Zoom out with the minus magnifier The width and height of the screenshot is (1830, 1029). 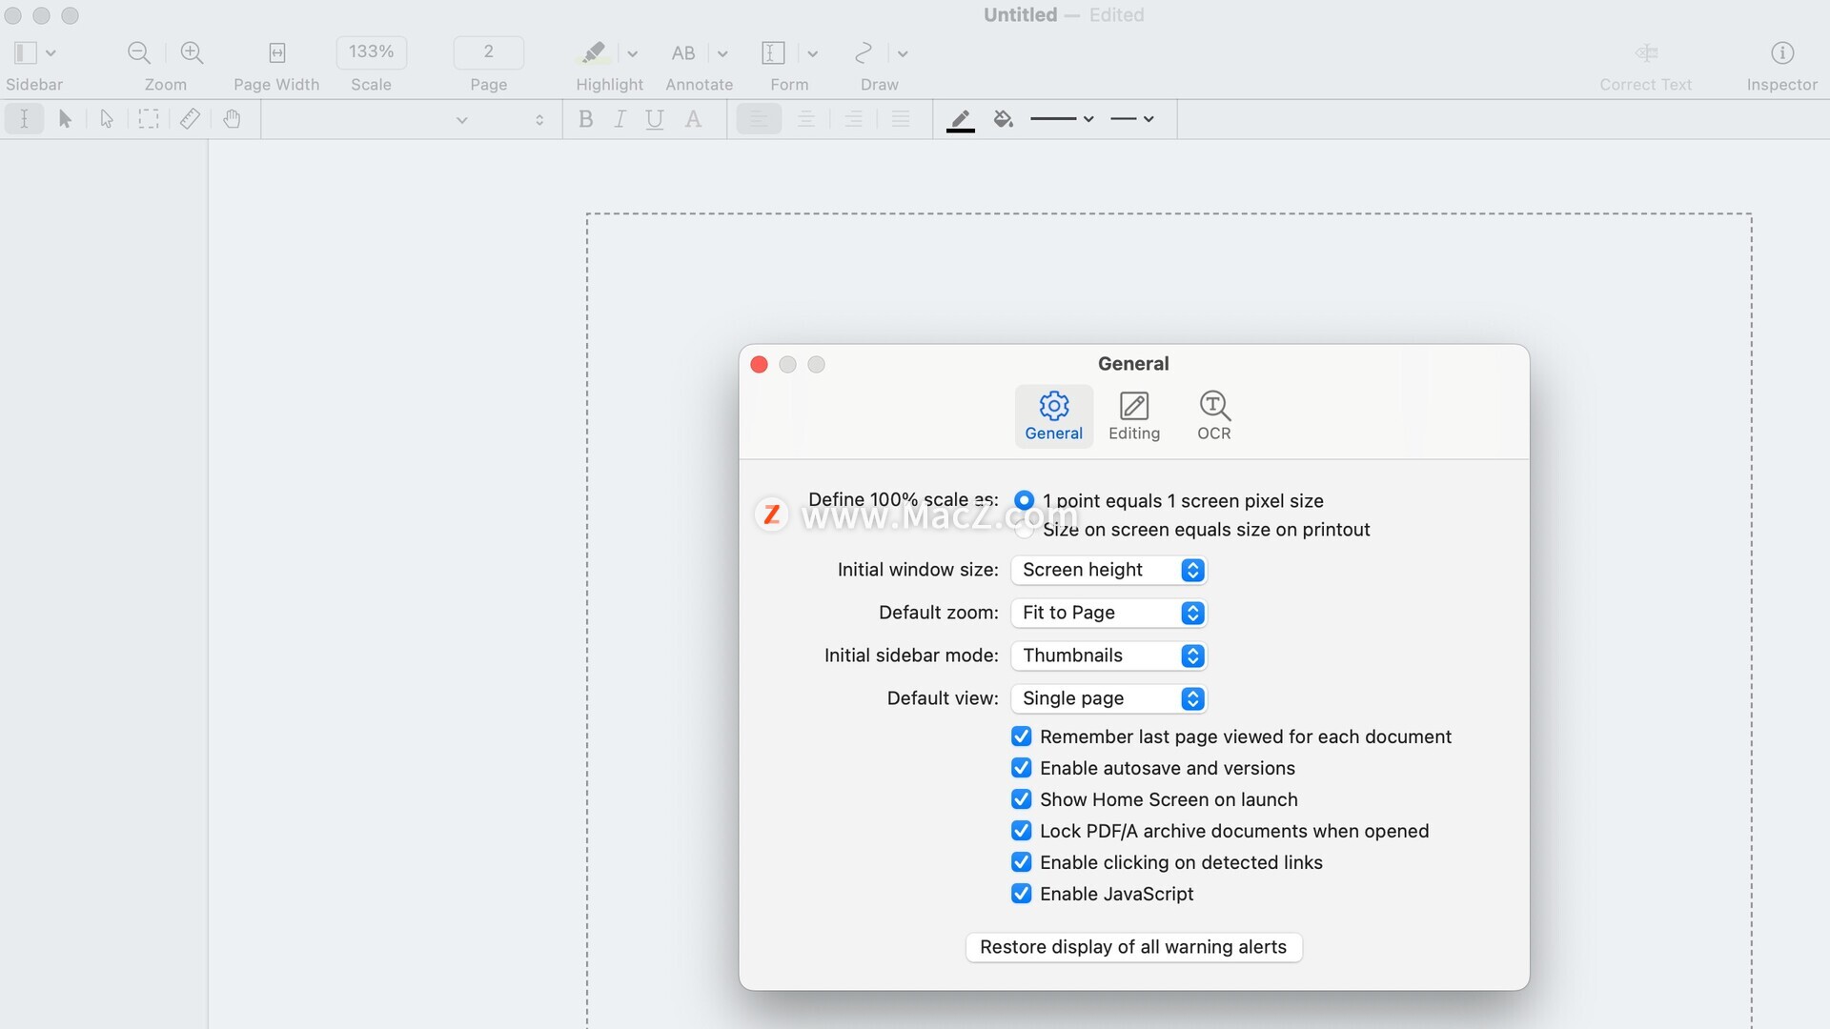point(139,52)
